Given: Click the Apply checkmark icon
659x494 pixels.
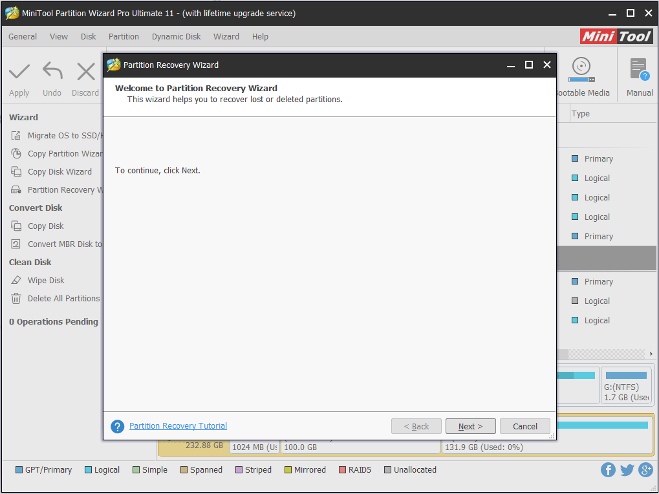Looking at the screenshot, I should [x=19, y=71].
